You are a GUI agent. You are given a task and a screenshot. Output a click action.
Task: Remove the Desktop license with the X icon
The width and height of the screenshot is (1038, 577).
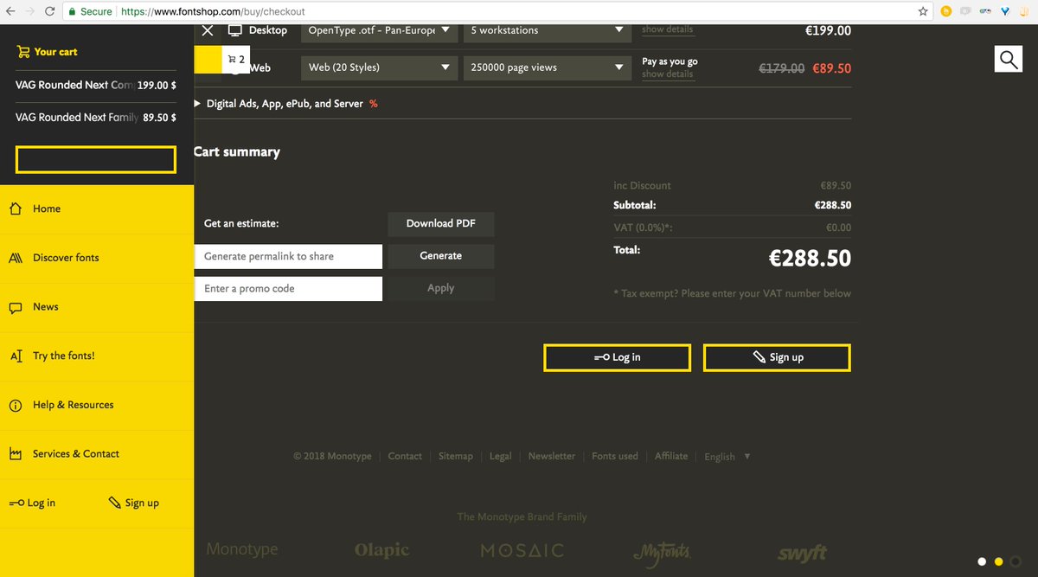point(208,30)
